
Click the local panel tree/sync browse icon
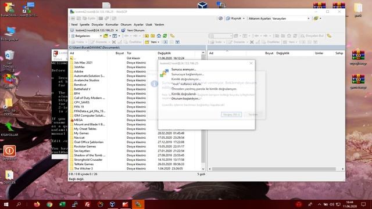pyautogui.click(x=172, y=36)
